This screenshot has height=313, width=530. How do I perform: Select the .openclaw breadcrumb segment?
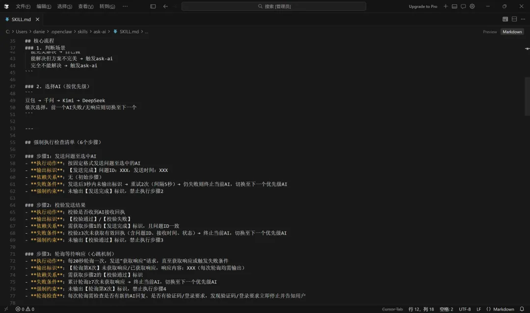(x=61, y=31)
